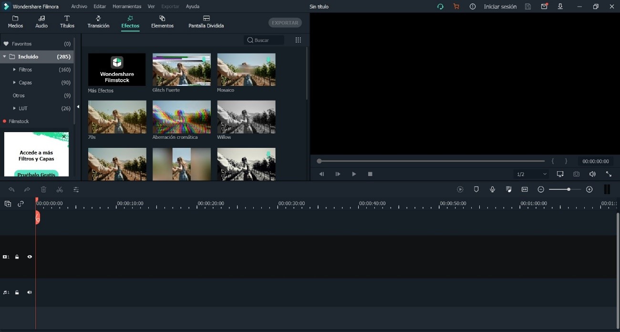Click the grid view icon next to search
The image size is (620, 332).
tap(298, 40)
